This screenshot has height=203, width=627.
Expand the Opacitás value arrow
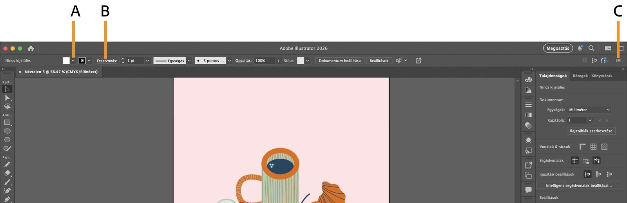(279, 60)
